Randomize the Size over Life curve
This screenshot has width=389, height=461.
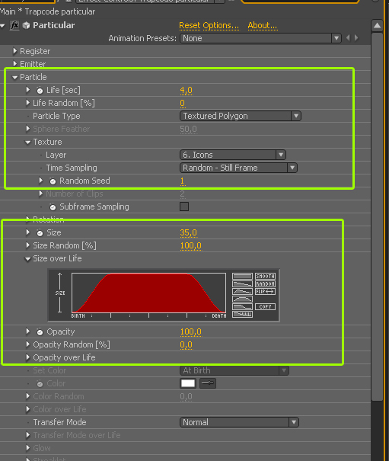coord(266,283)
